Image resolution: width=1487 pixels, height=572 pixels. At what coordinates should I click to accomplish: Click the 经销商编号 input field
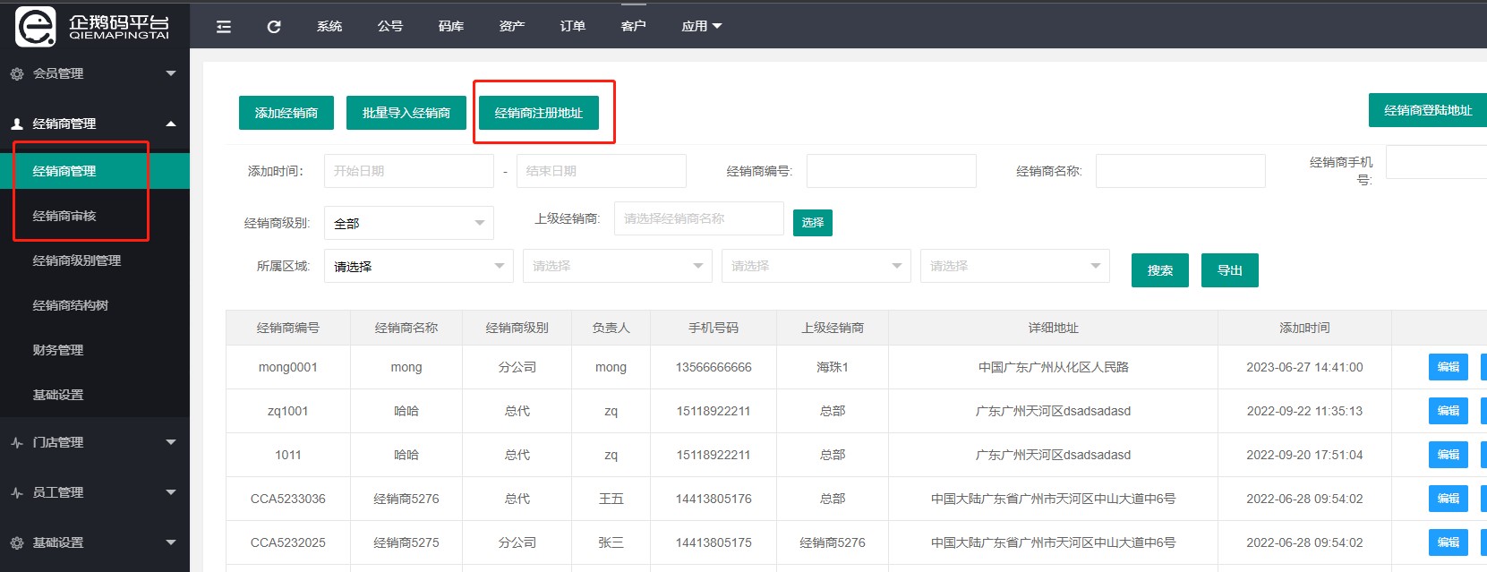(892, 171)
